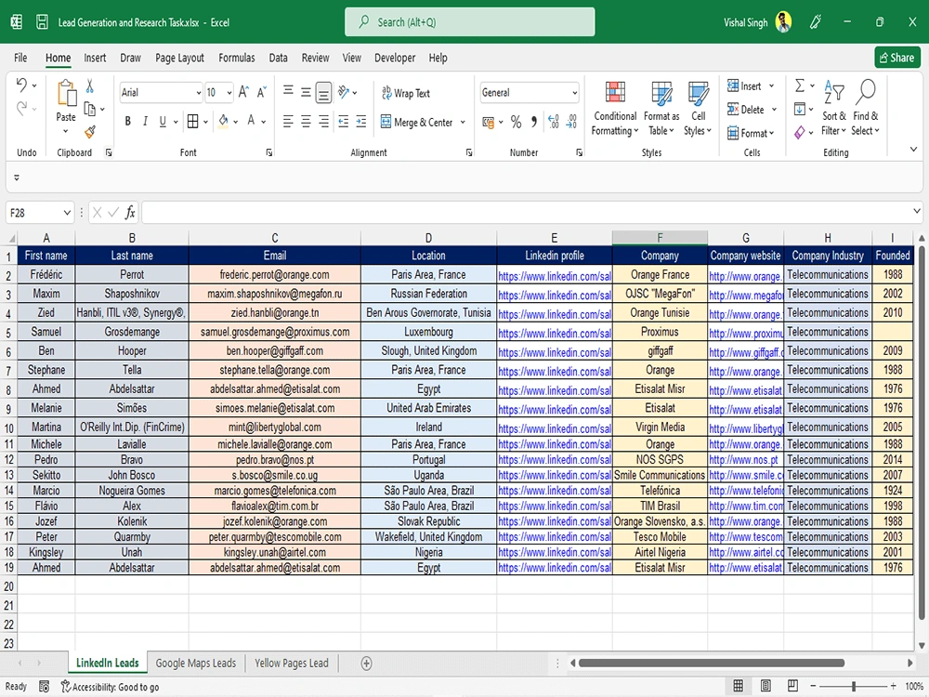929x697 pixels.
Task: Click the Cut scissors icon
Action: coord(89,86)
